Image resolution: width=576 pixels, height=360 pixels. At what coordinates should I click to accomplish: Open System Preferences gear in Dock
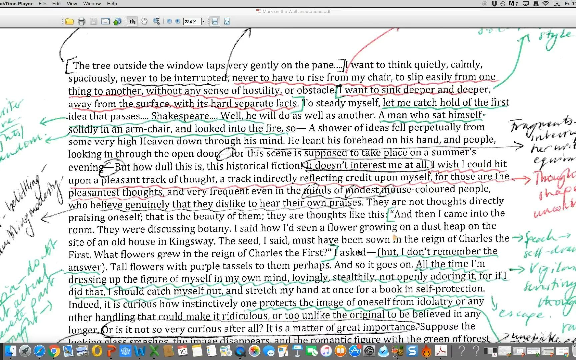[369, 351]
